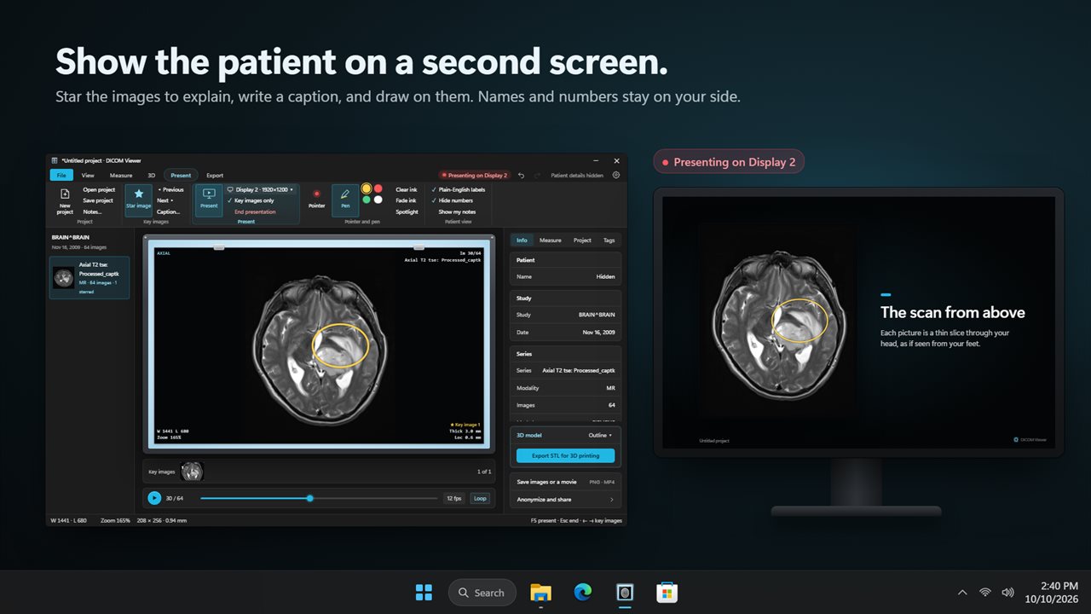
Task: Click the key image thumbnail in strip
Action: [192, 471]
